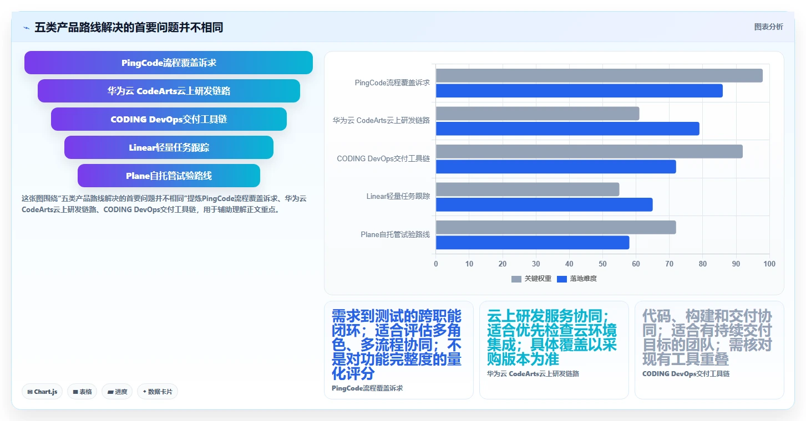Click the 华为云 CodeArts云上研发链路 card caption
The height and width of the screenshot is (421, 806).
(x=533, y=374)
